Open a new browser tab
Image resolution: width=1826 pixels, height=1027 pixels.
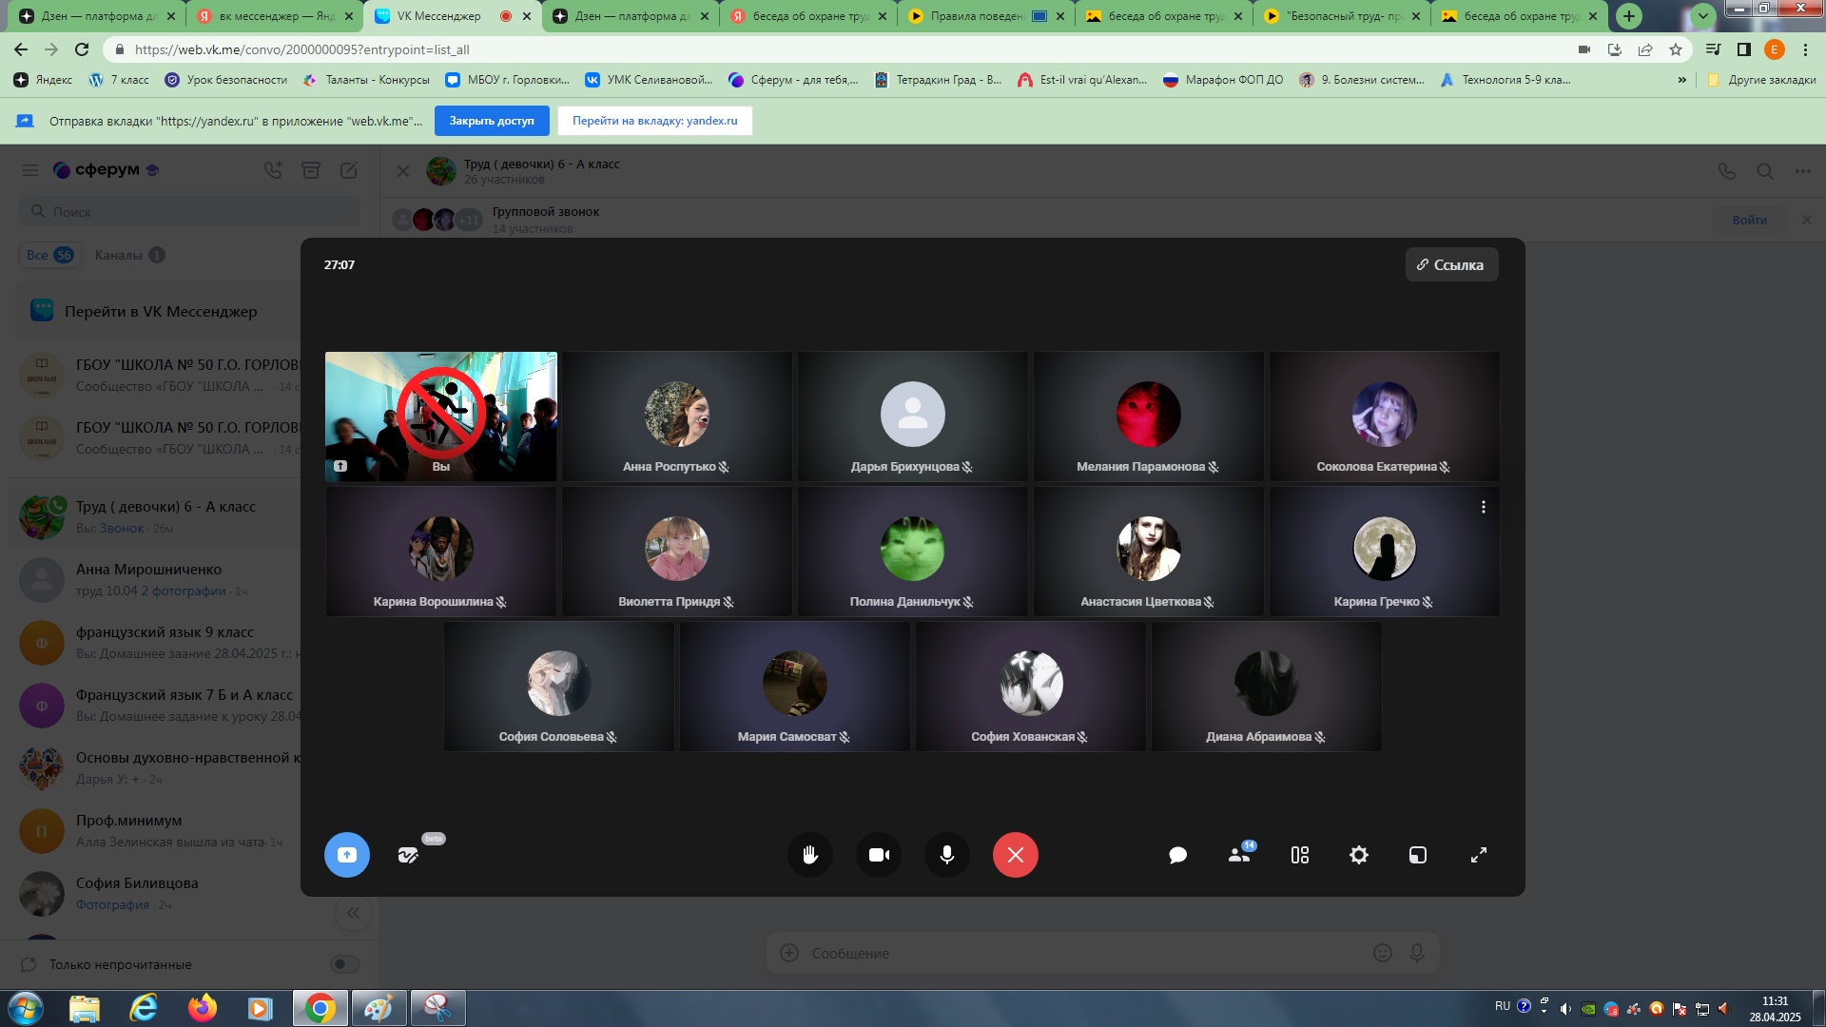tap(1629, 16)
